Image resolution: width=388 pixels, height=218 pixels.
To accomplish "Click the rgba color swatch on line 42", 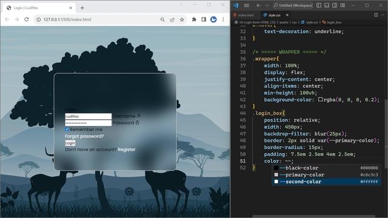I will coord(321,99).
